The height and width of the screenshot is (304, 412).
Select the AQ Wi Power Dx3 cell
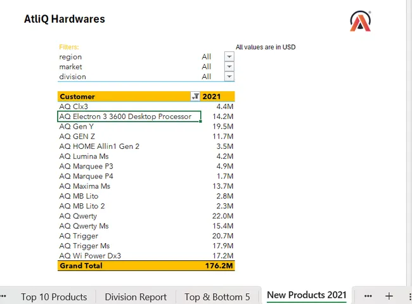129,256
